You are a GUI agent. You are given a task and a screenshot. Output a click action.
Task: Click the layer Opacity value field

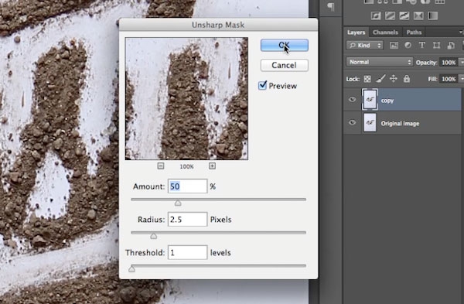(449, 62)
